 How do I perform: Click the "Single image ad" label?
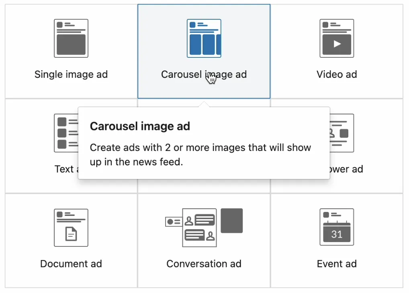(x=71, y=74)
